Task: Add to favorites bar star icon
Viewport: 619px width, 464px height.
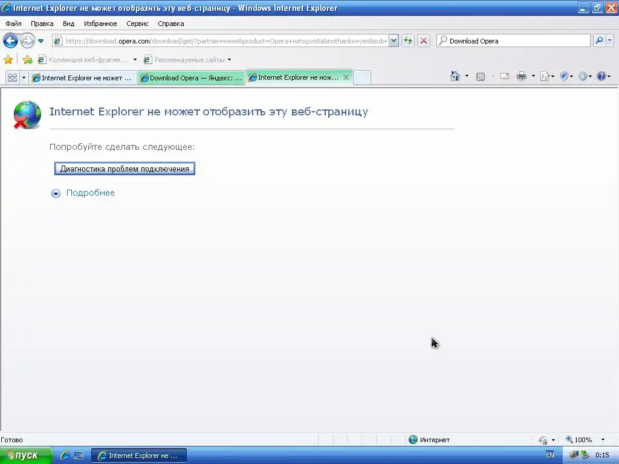Action: click(27, 60)
